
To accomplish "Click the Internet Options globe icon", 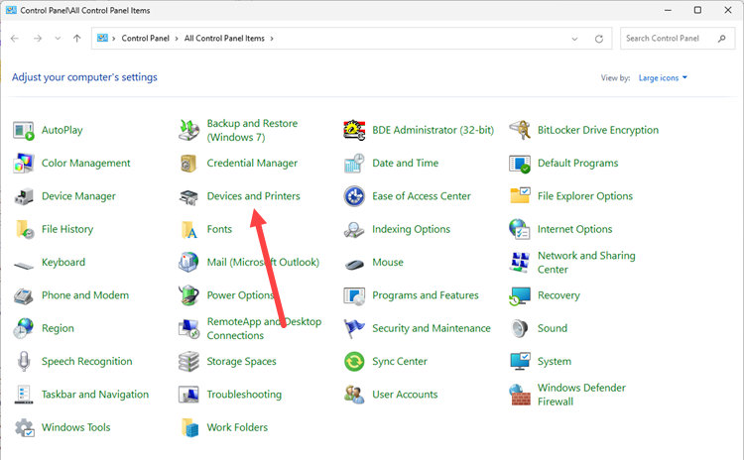I will coord(520,230).
